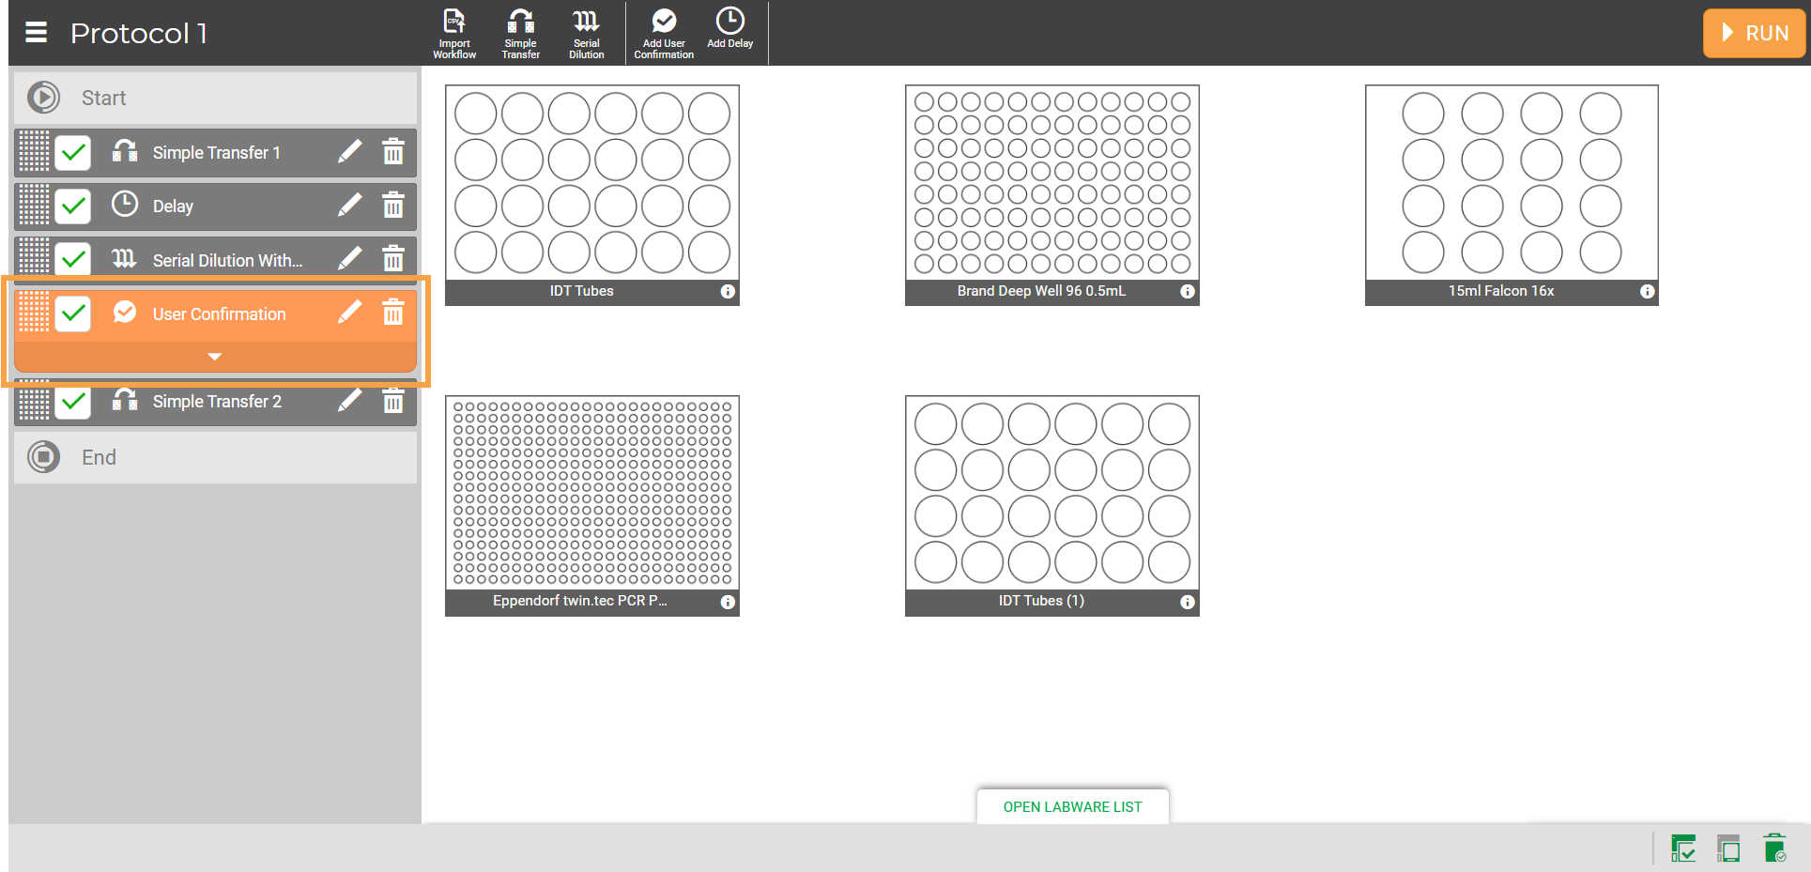1811x872 pixels.
Task: Expand the User Confirmation step details
Action: [x=215, y=357]
